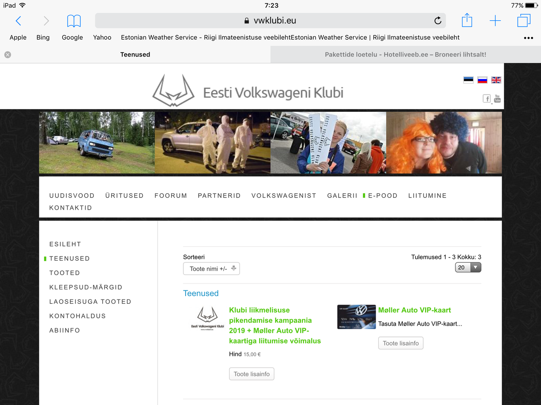The width and height of the screenshot is (541, 405).
Task: Reload the page with the refresh icon
Action: pyautogui.click(x=438, y=21)
